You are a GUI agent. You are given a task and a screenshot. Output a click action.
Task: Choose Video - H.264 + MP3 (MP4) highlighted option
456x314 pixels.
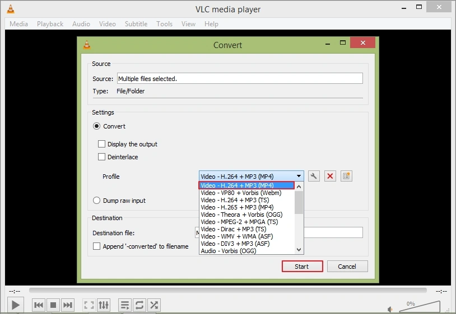[246, 185]
